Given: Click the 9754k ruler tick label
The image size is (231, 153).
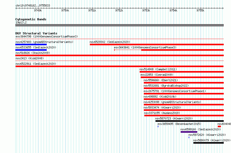Looking at the screenshot, I should pos(173,10).
